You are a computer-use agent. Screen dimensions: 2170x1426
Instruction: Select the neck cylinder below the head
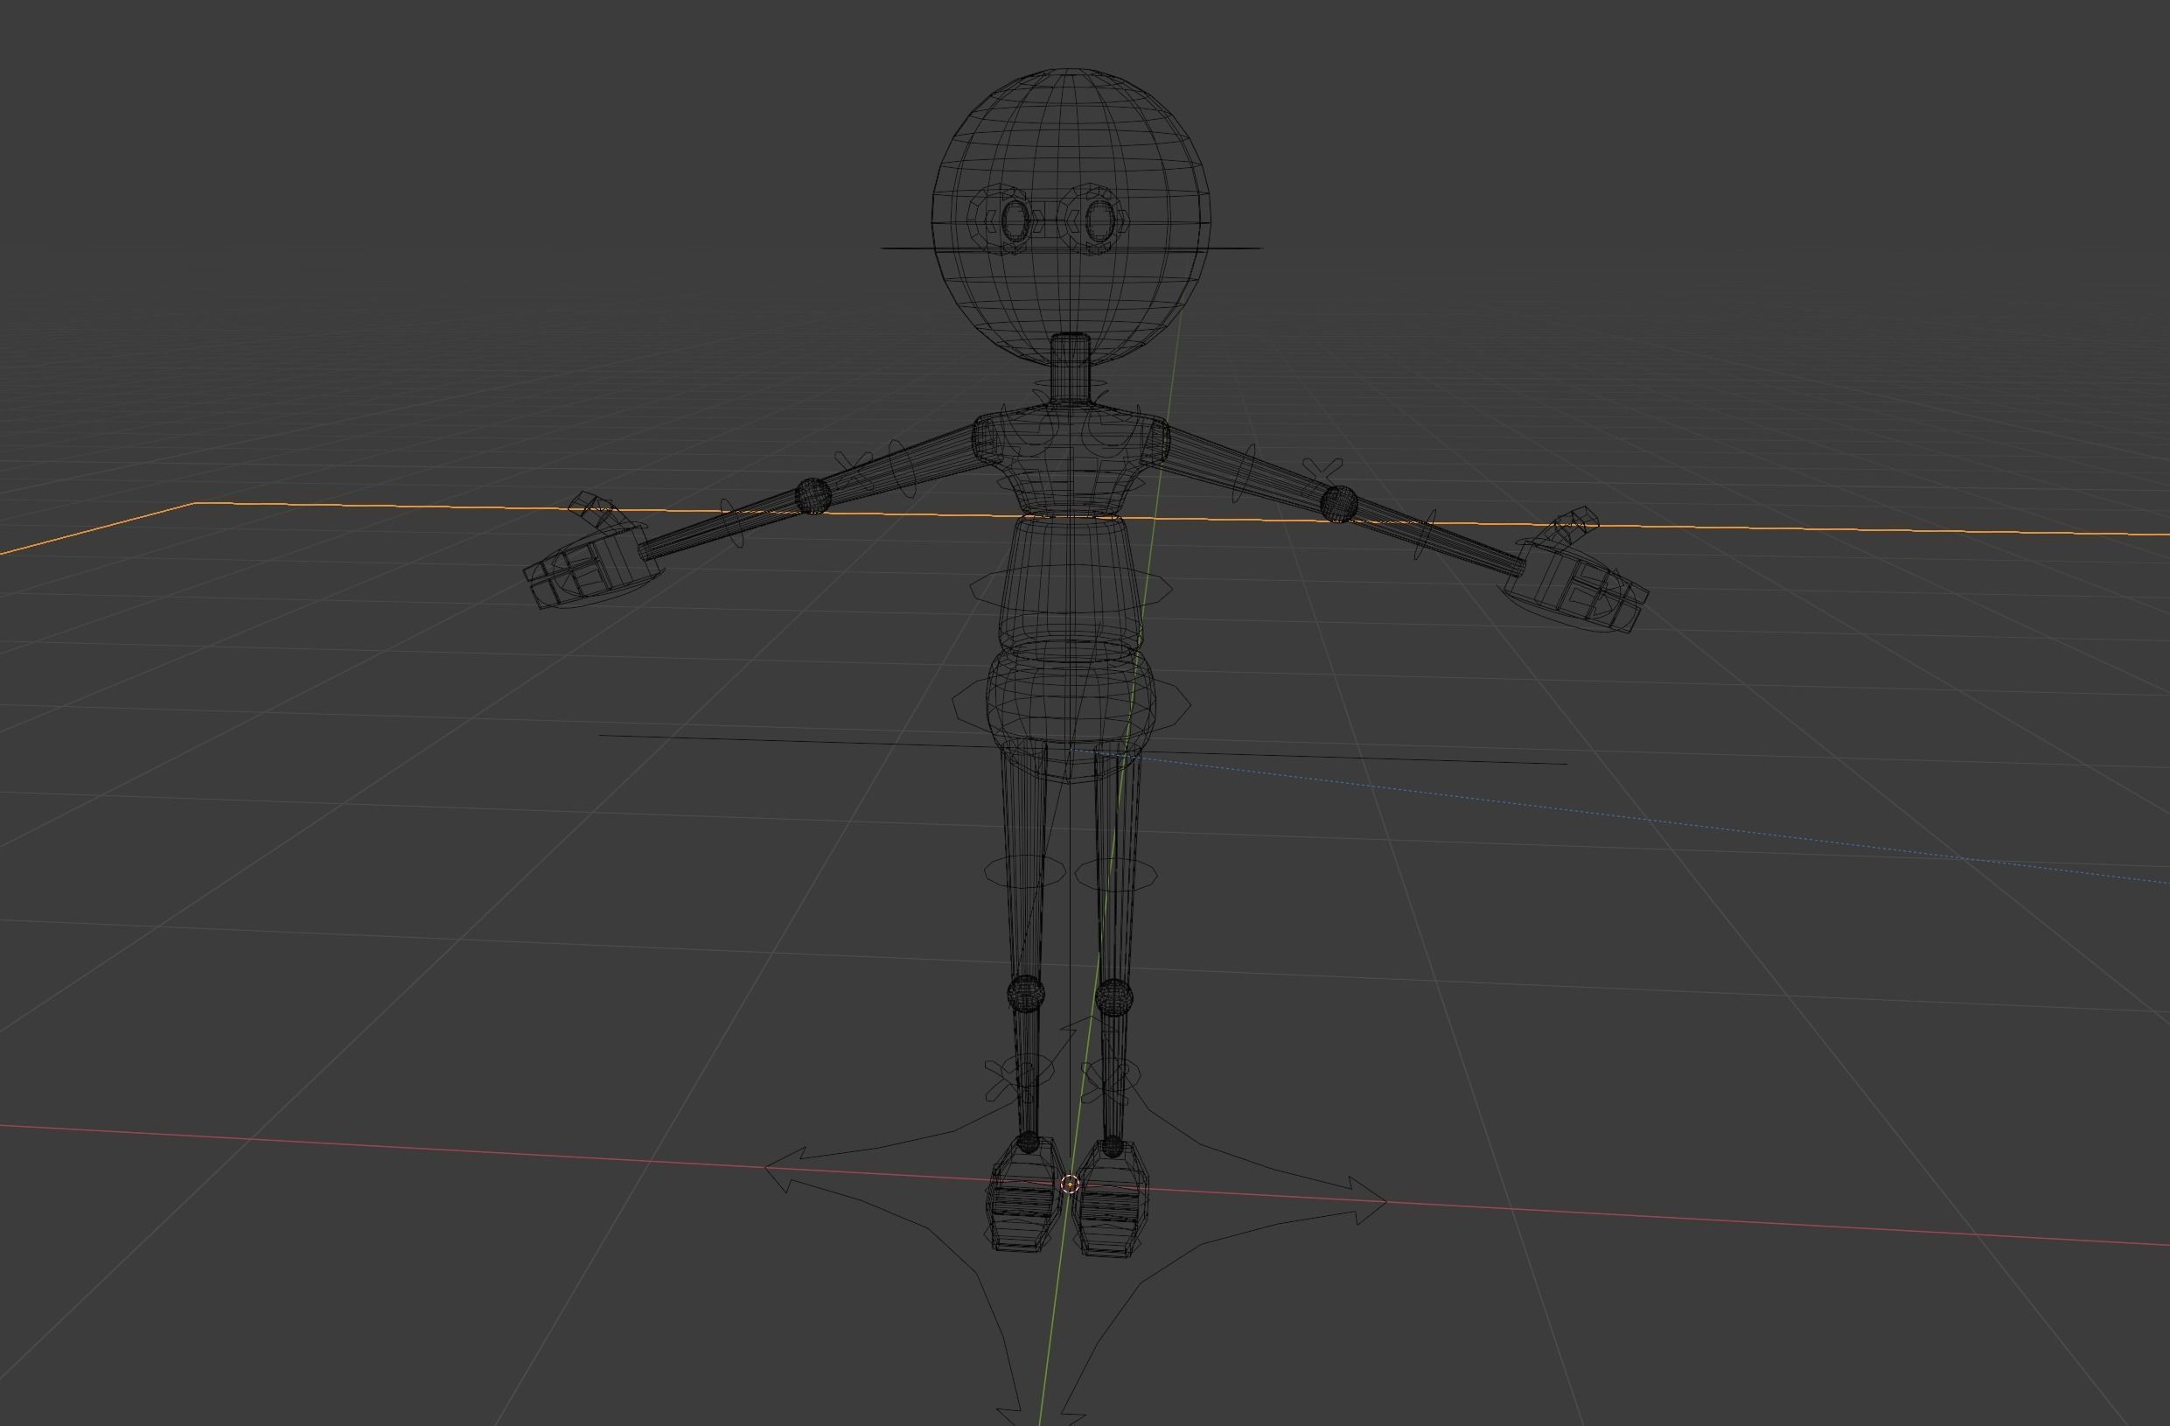coord(1071,368)
